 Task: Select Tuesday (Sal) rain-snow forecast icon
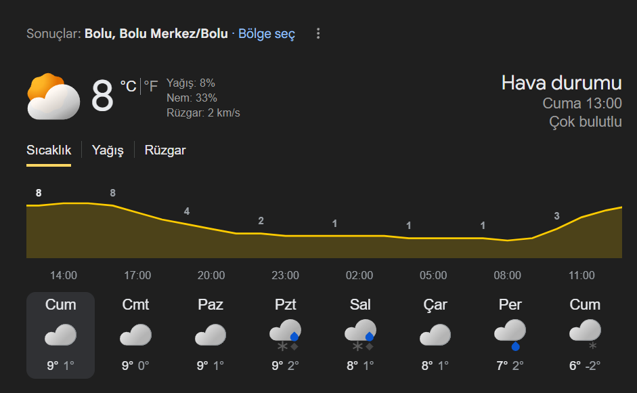(x=360, y=335)
